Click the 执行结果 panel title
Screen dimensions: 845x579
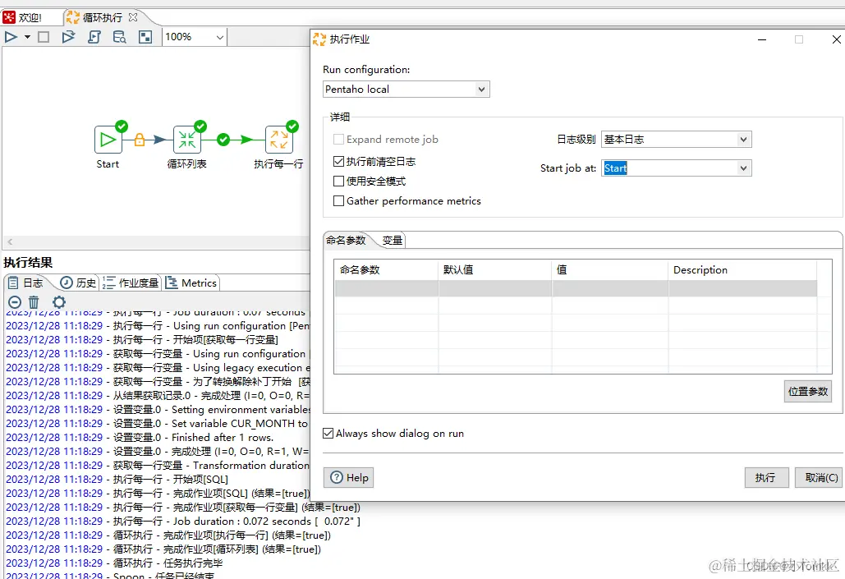(28, 263)
